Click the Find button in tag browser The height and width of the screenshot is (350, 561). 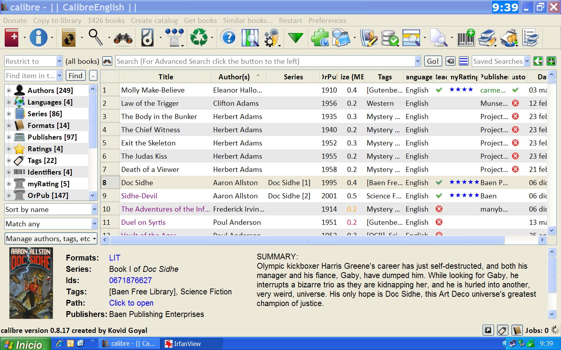point(76,75)
